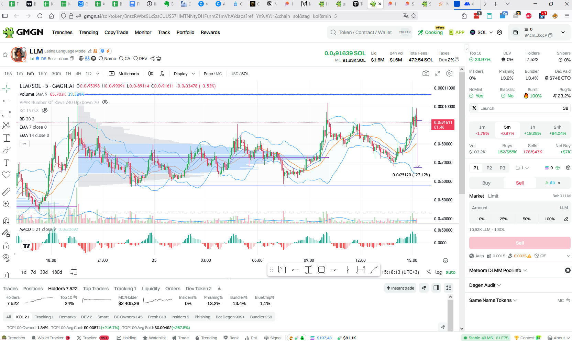Click the Instant trade button

point(400,288)
